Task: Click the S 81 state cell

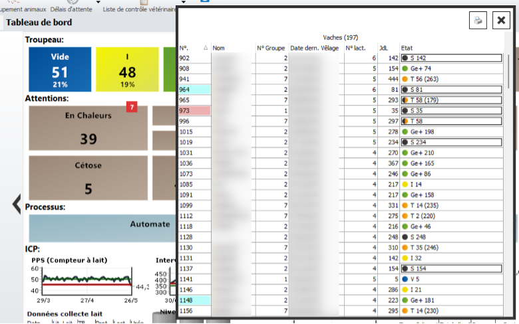Action: (452, 90)
